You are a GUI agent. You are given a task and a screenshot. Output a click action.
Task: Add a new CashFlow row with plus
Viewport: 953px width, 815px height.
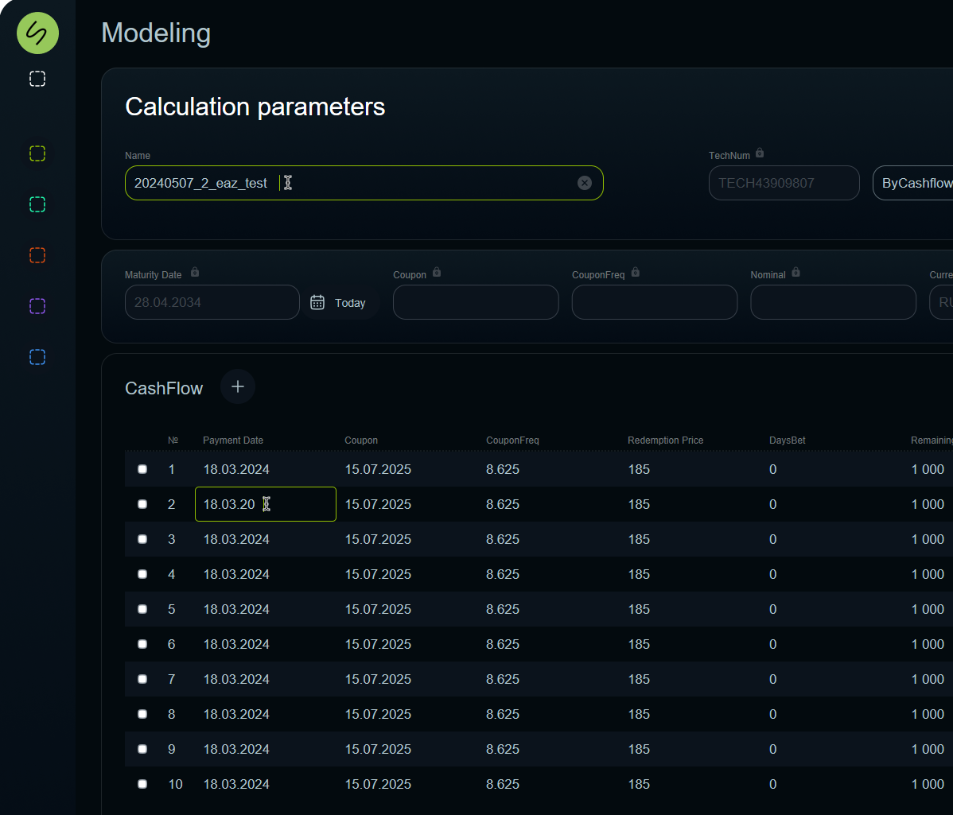click(x=238, y=386)
